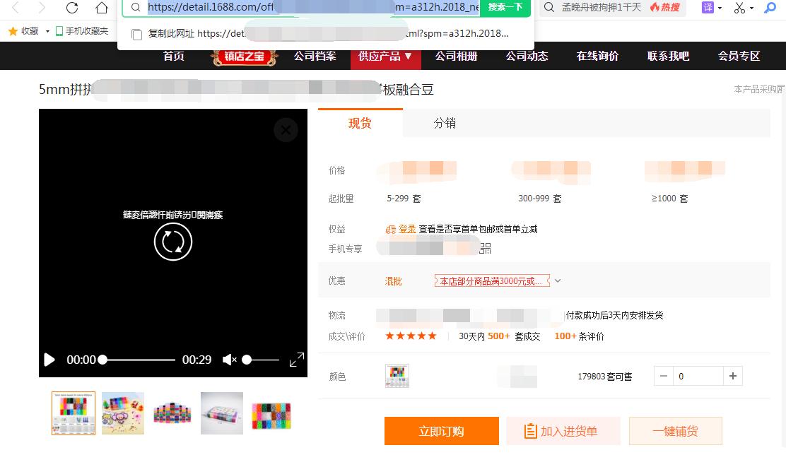Expand the 优惠 promotion details chevron
The image size is (786, 455).
(x=558, y=280)
